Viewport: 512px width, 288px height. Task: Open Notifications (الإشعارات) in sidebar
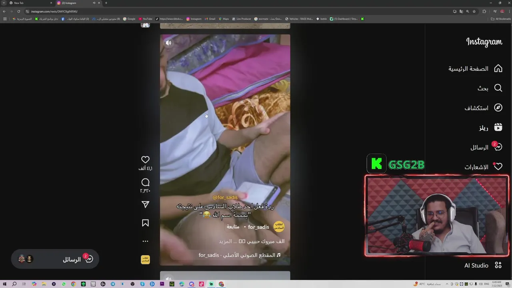point(483,167)
